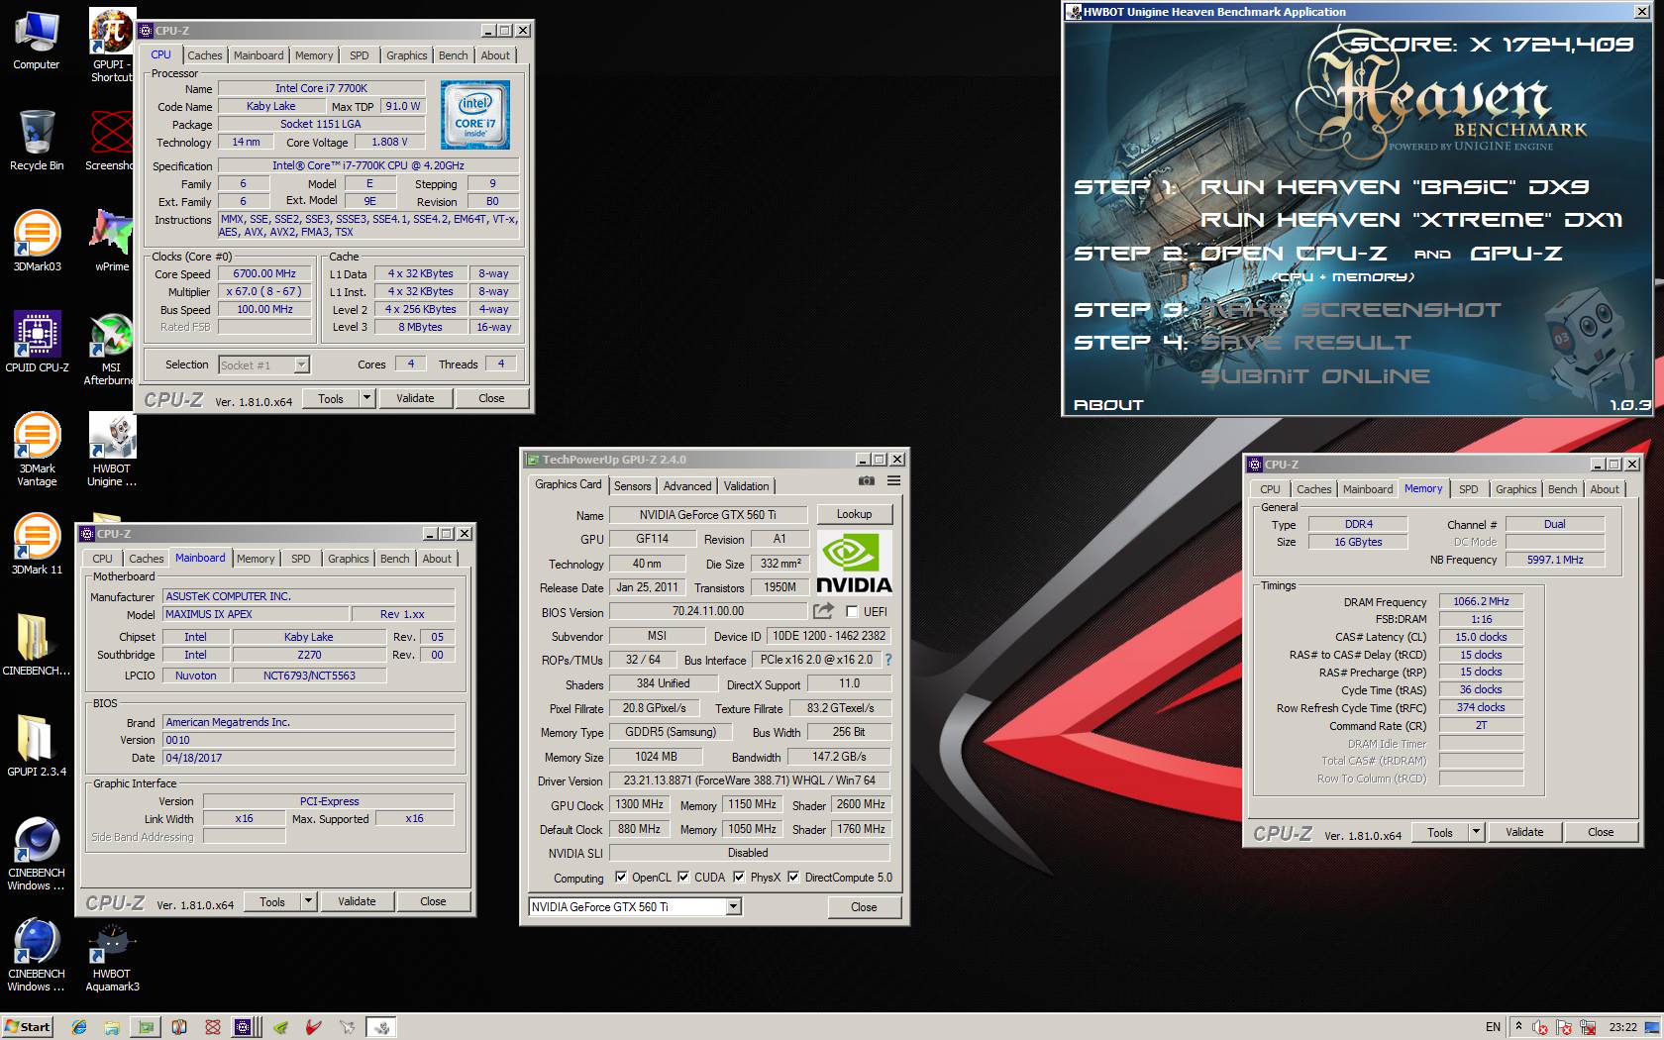Expand the Tools arrow in CPU-Z CPU window
This screenshot has width=1664, height=1040.
[366, 398]
